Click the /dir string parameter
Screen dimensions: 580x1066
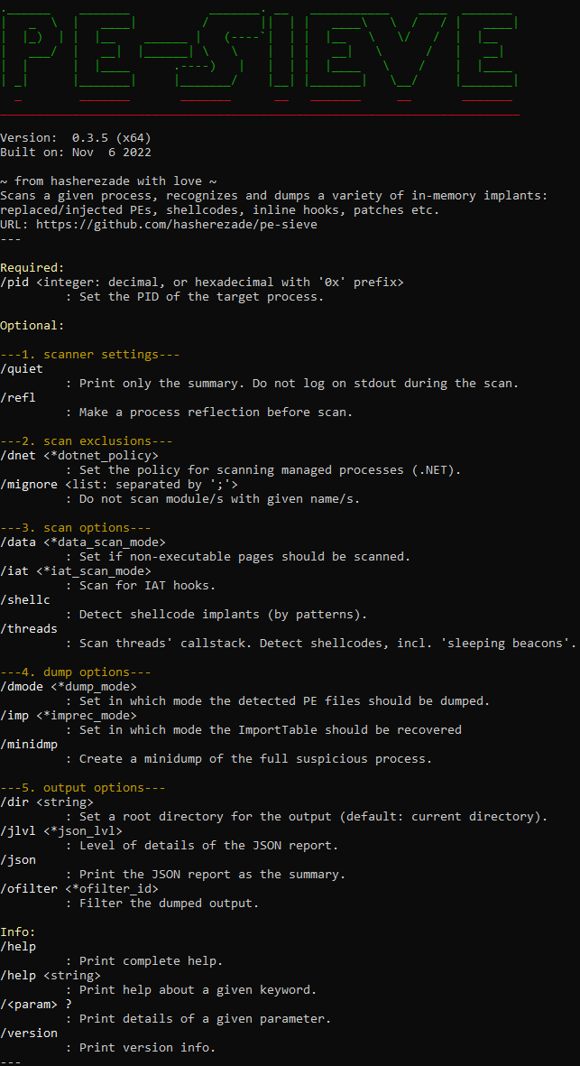point(47,802)
